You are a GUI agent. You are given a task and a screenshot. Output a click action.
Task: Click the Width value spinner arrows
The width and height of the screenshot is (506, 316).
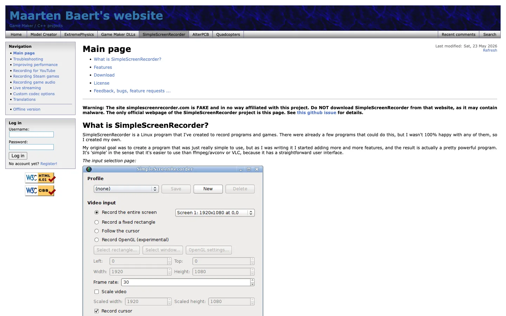click(x=169, y=272)
